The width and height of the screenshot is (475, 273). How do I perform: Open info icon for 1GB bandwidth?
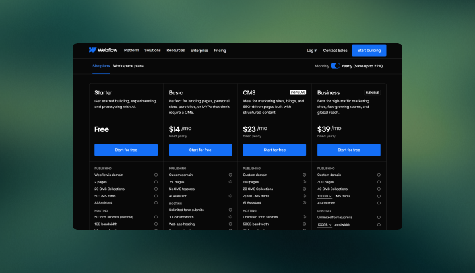tap(156, 224)
